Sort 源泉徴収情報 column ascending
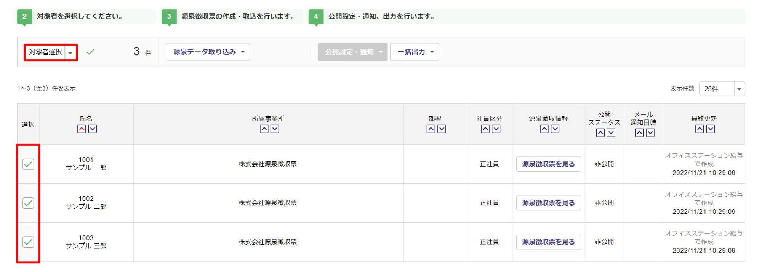 pyautogui.click(x=544, y=129)
